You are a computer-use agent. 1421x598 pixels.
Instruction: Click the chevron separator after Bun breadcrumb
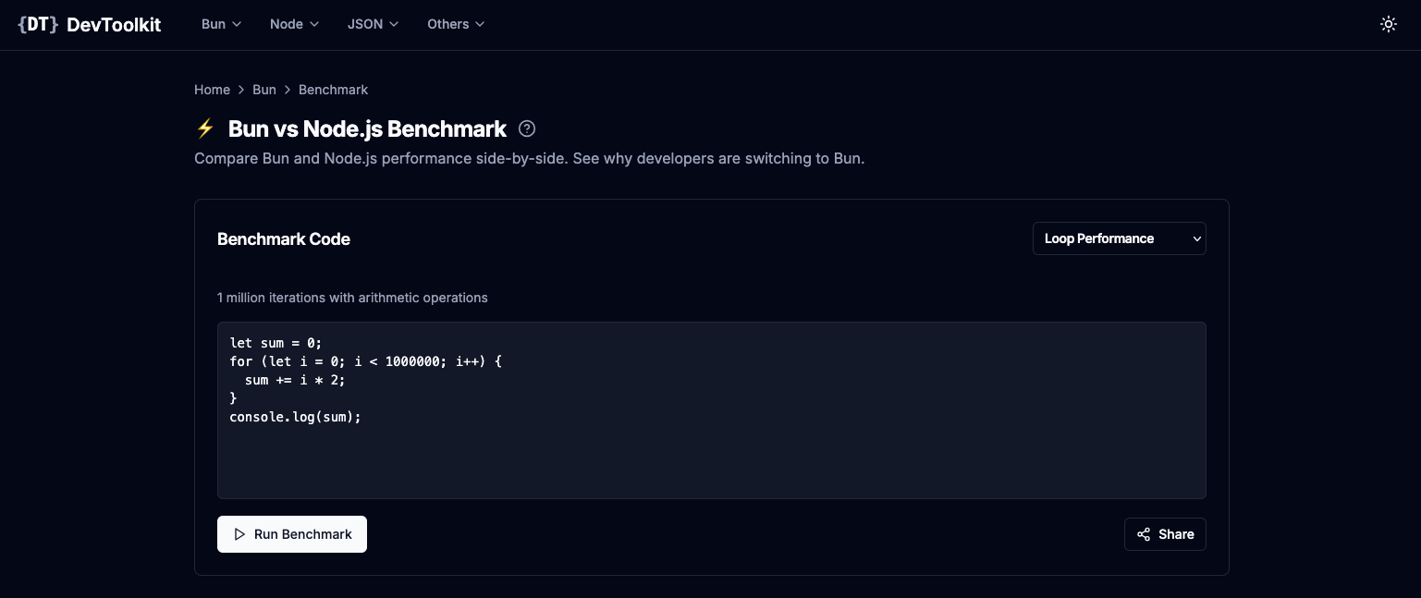pyautogui.click(x=288, y=90)
